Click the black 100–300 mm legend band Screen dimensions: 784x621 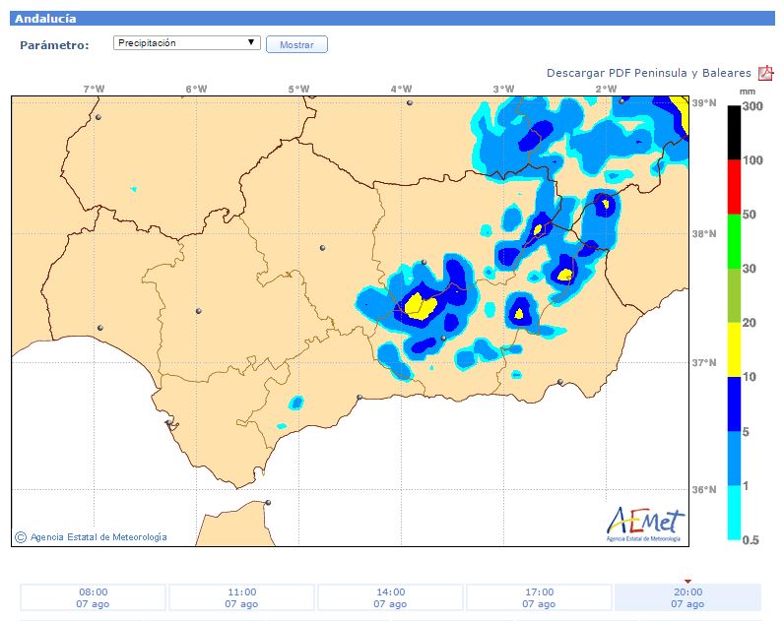(x=734, y=133)
